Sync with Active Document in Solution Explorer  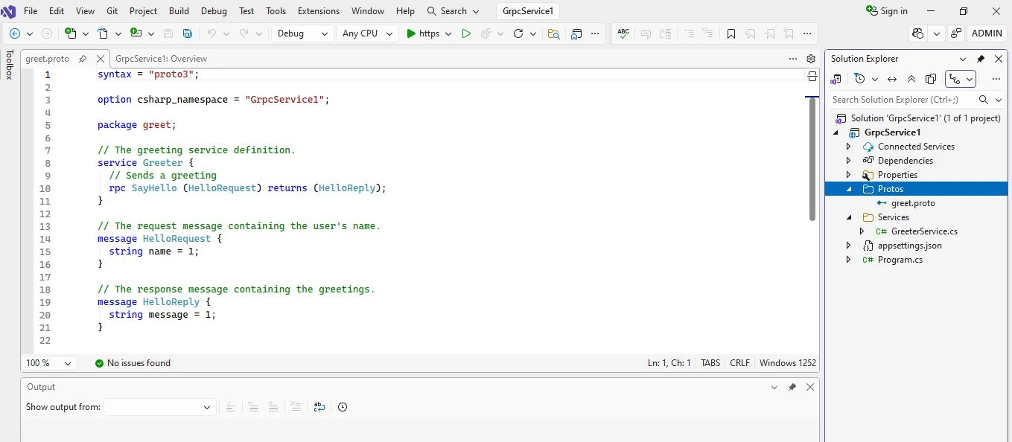coord(892,79)
